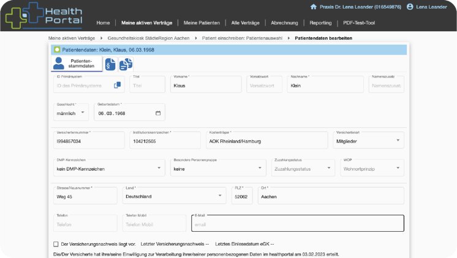Viewport: 457px width, 258px height.
Task: Open the Meine Patienten menu
Action: coord(201,23)
